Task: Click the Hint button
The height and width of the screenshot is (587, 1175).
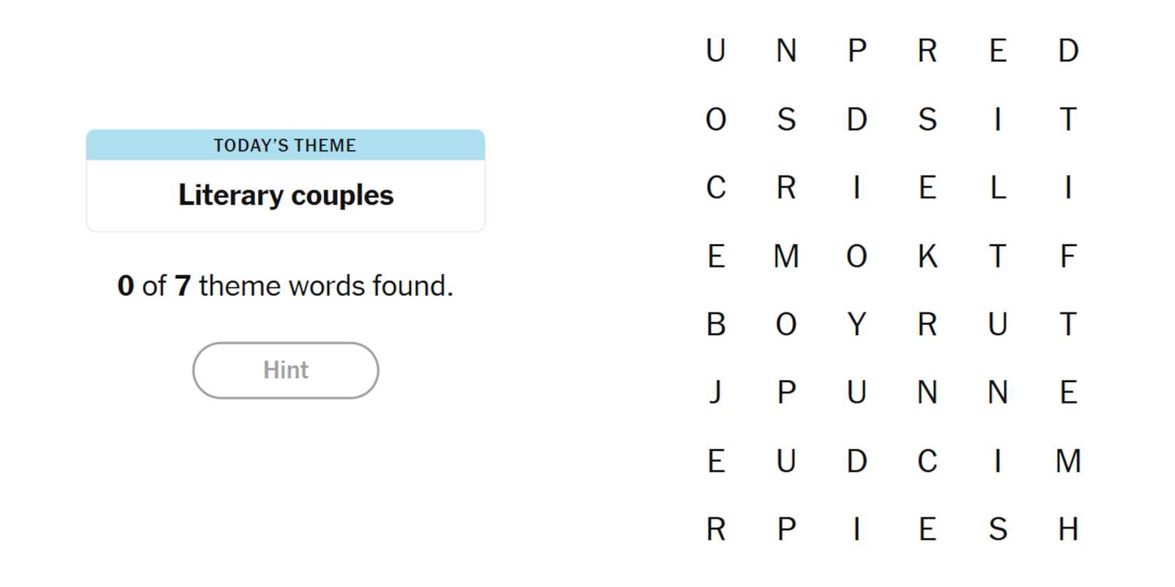Action: click(285, 370)
